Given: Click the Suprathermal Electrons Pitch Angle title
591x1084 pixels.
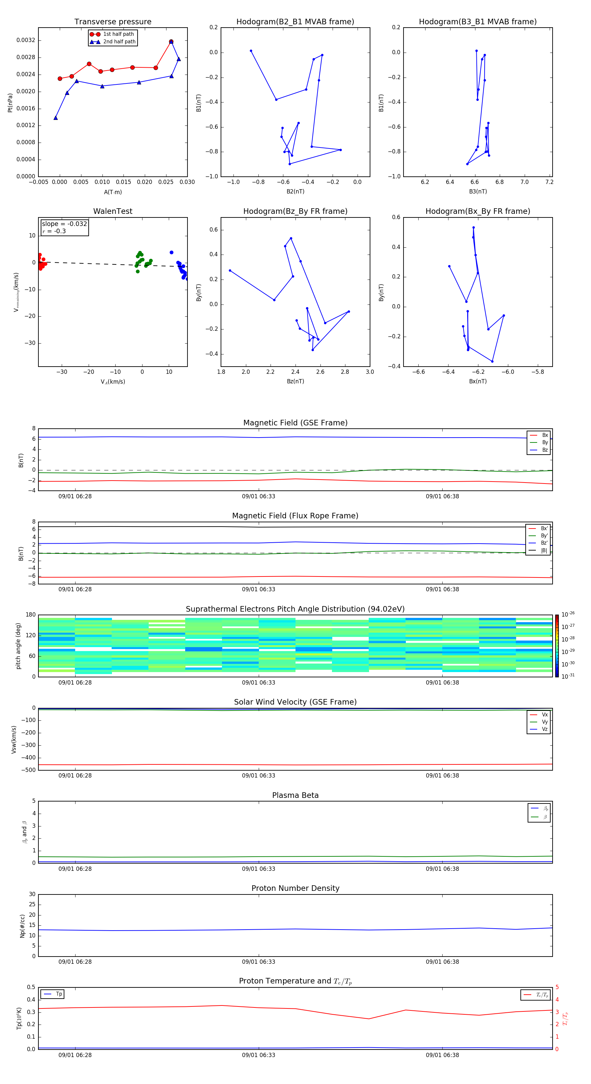Looking at the screenshot, I should pos(295,609).
